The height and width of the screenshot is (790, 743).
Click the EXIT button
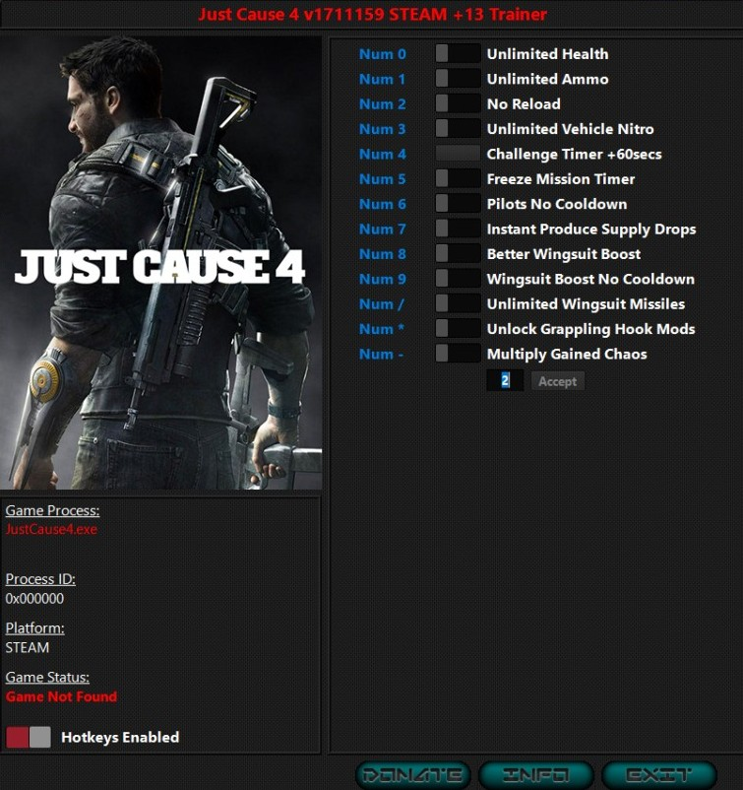[659, 775]
